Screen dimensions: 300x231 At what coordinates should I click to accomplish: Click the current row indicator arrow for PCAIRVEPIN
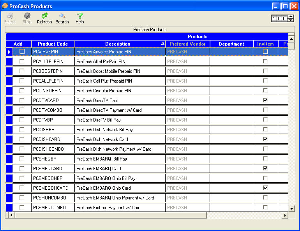tap(9, 52)
